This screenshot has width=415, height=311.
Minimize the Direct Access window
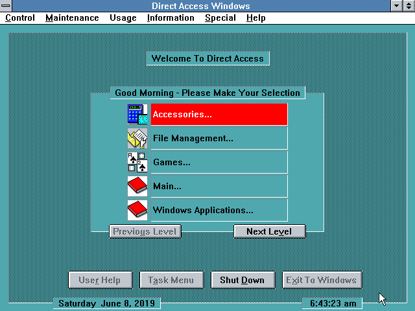pyautogui.click(x=396, y=6)
